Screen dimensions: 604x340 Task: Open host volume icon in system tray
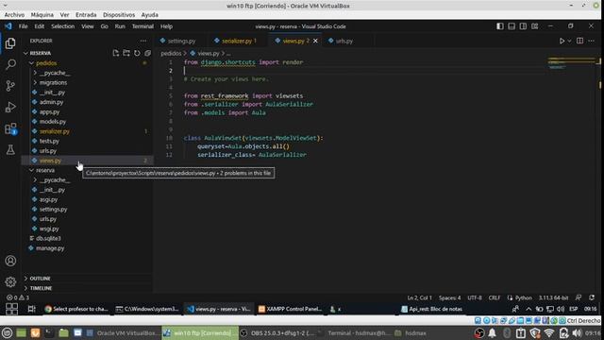577,332
